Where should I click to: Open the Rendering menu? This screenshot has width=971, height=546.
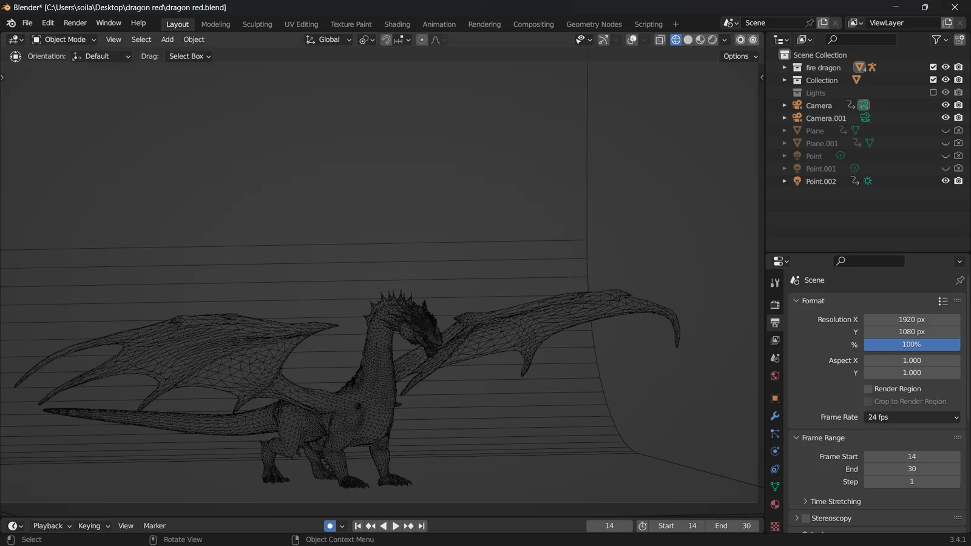coord(484,24)
